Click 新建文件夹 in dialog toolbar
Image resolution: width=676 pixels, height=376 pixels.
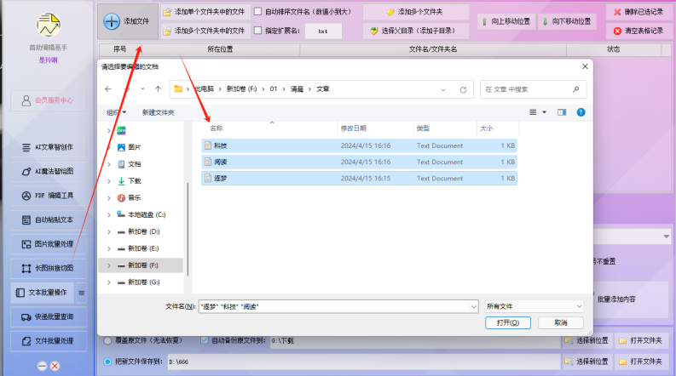[x=159, y=112]
